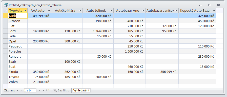The width and height of the screenshot is (227, 97).
Task: Jump to last record icon
Action: tap(44, 90)
